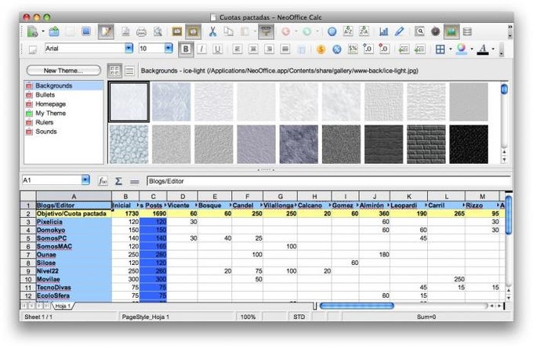
Task: Open the Function Wizard beside Name Box
Action: point(103,181)
